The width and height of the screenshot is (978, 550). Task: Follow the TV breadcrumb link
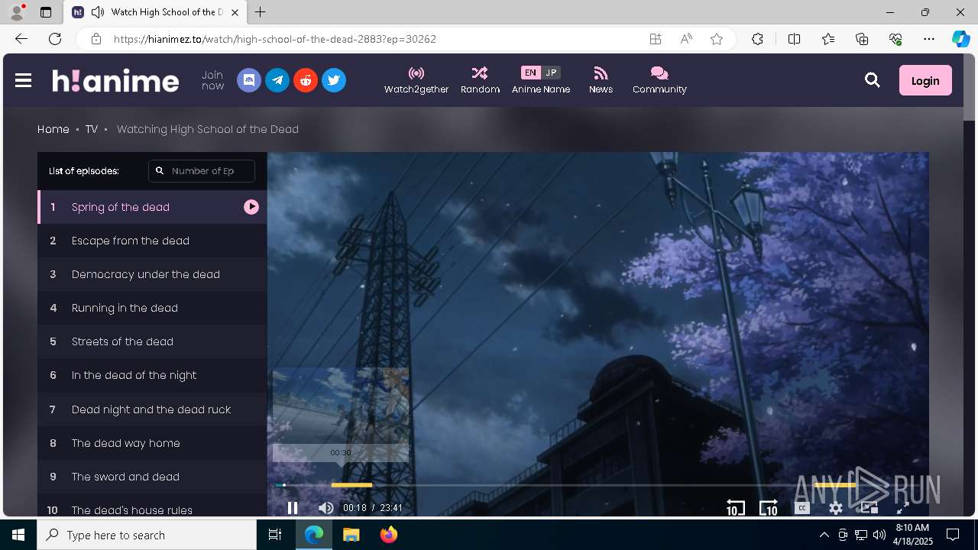pos(91,129)
